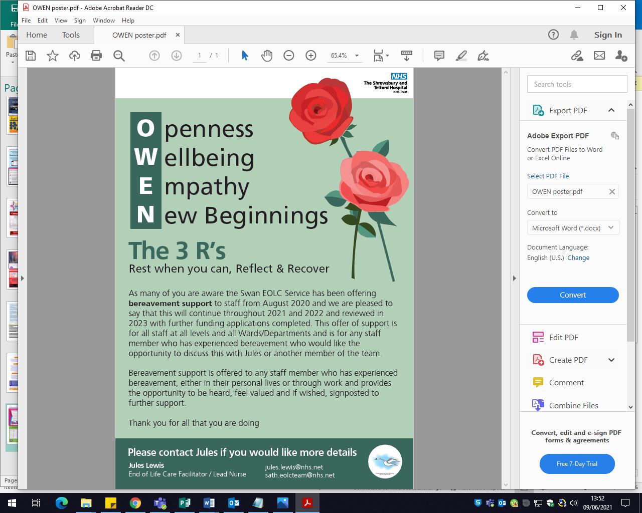Open Outlook from the taskbar
Viewport: 642px width, 513px height.
pyautogui.click(x=234, y=503)
